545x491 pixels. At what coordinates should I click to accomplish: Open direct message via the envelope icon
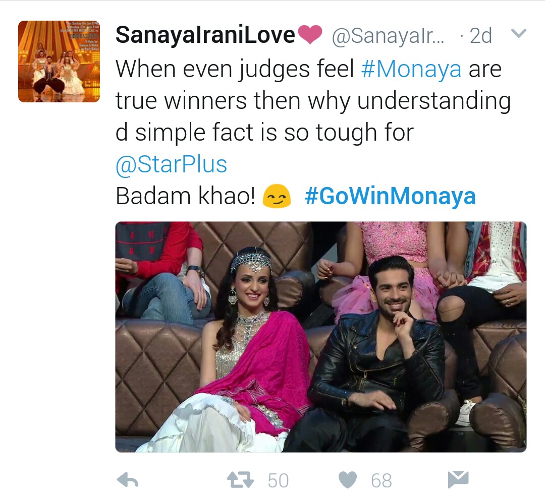point(458,479)
